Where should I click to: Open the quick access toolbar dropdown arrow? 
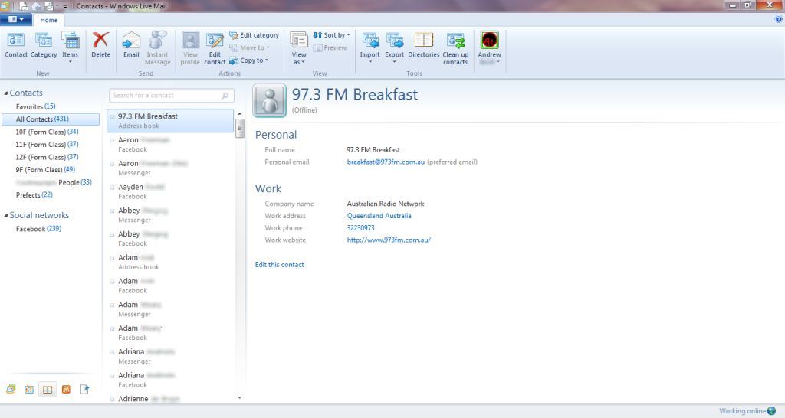[x=64, y=6]
